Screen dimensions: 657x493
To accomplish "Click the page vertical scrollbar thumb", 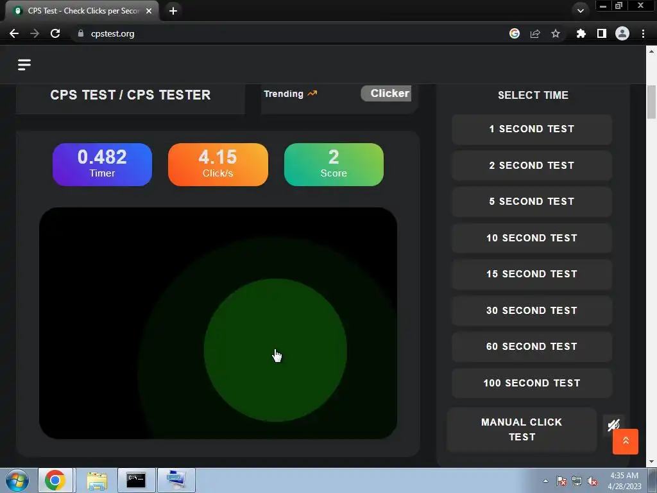I will pyautogui.click(x=651, y=102).
